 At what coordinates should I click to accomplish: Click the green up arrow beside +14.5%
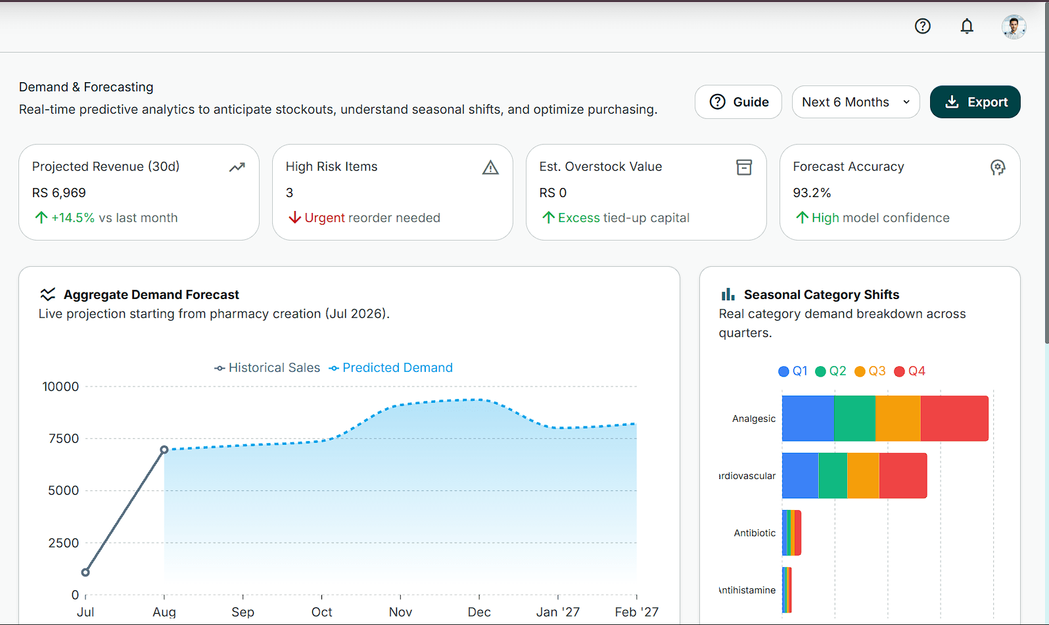[x=41, y=218]
